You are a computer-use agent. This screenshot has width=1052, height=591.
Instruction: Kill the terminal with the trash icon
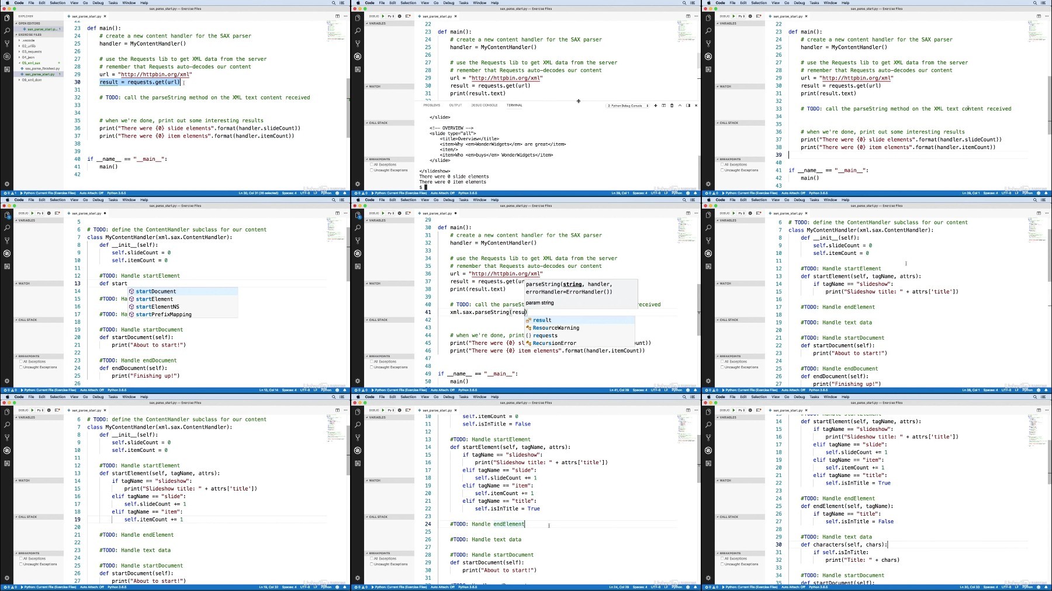tap(672, 106)
